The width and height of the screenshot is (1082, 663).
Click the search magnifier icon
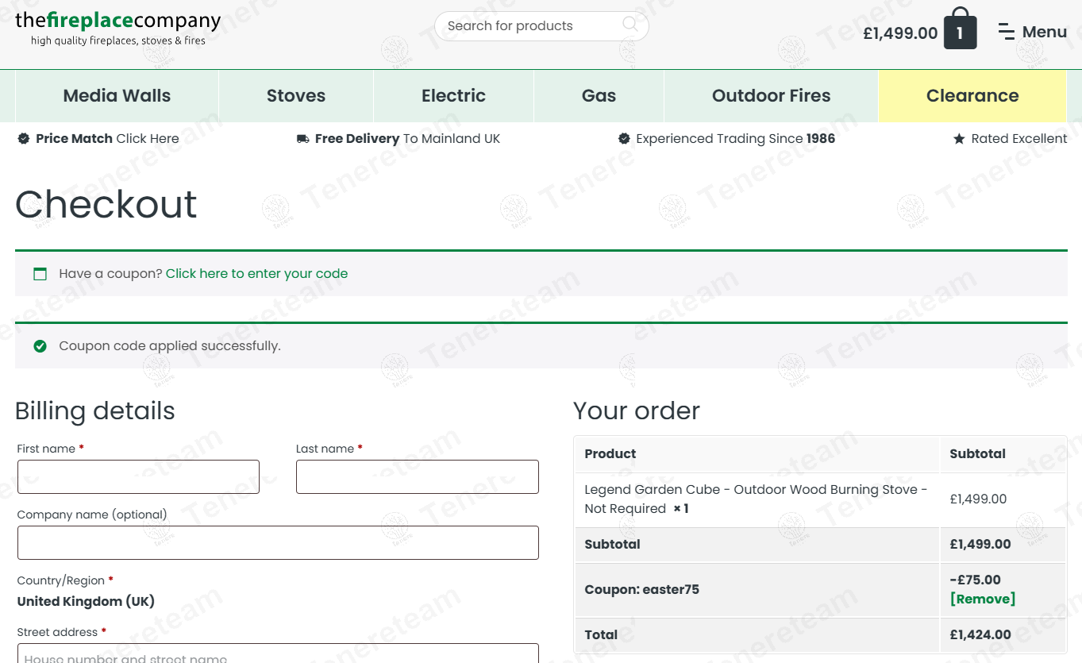630,25
